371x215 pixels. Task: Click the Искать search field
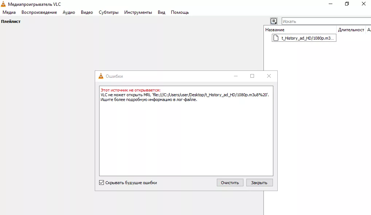326,21
